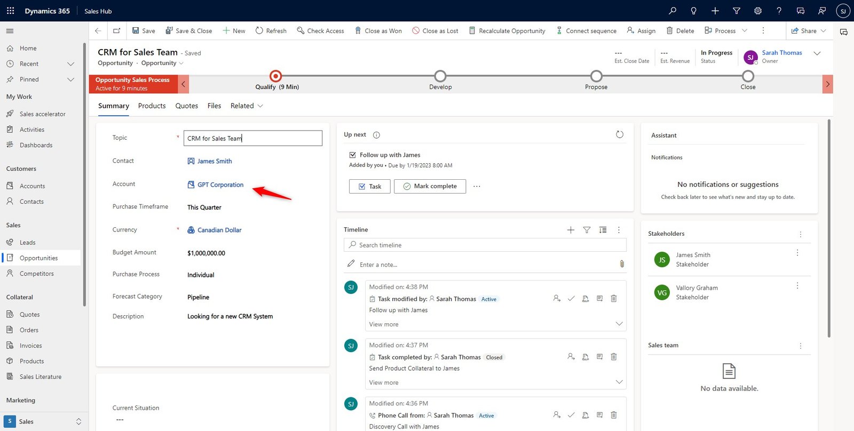Screen dimensions: 854x431
Task: Delete the Send Product Collateral task
Action: [x=614, y=357]
